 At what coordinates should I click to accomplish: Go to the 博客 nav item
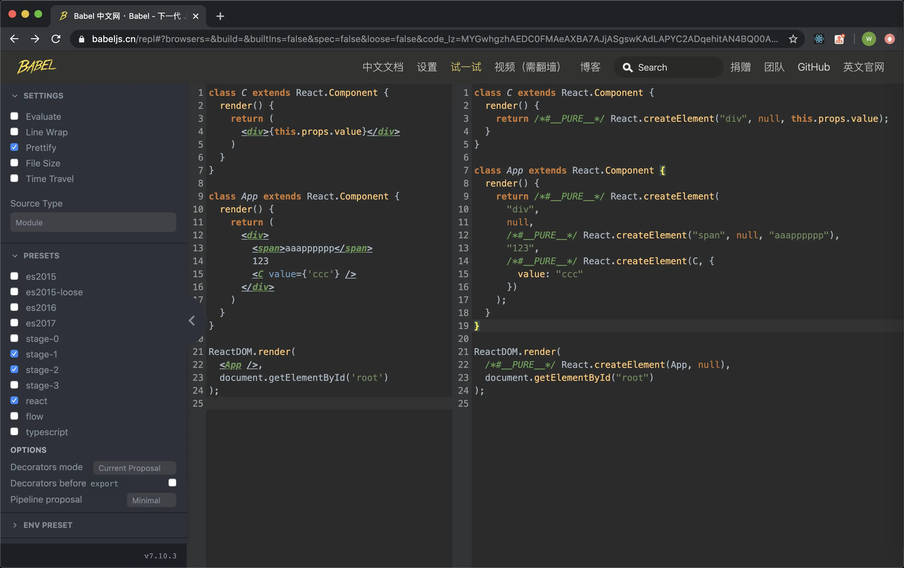(590, 67)
